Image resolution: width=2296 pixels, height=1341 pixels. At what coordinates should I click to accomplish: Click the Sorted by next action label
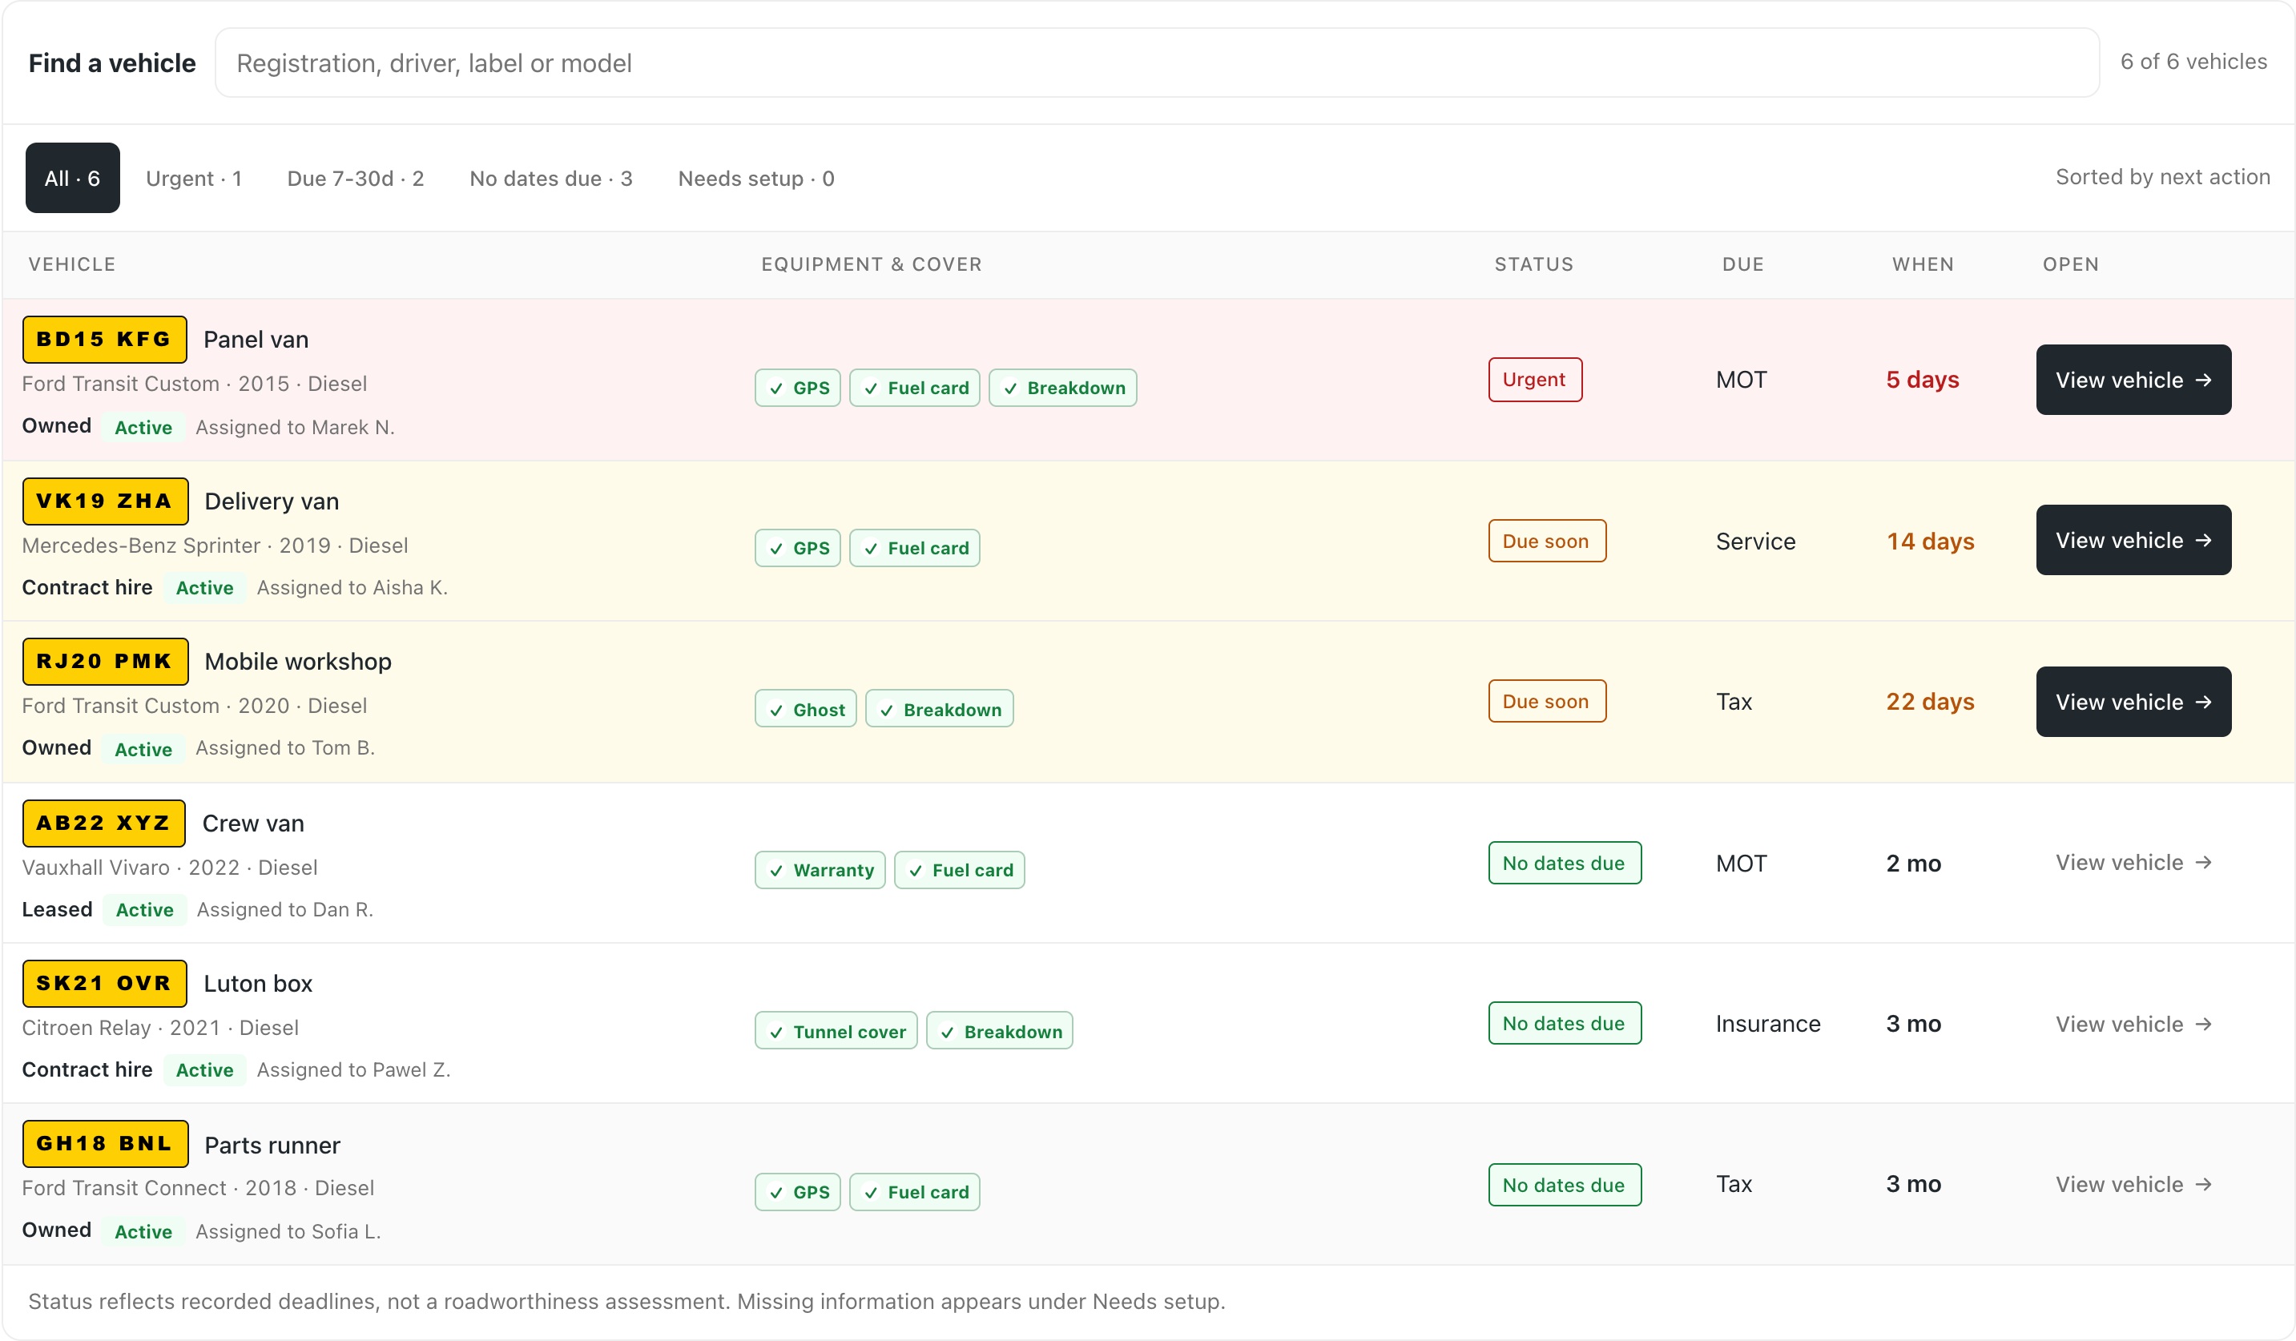click(x=2163, y=177)
